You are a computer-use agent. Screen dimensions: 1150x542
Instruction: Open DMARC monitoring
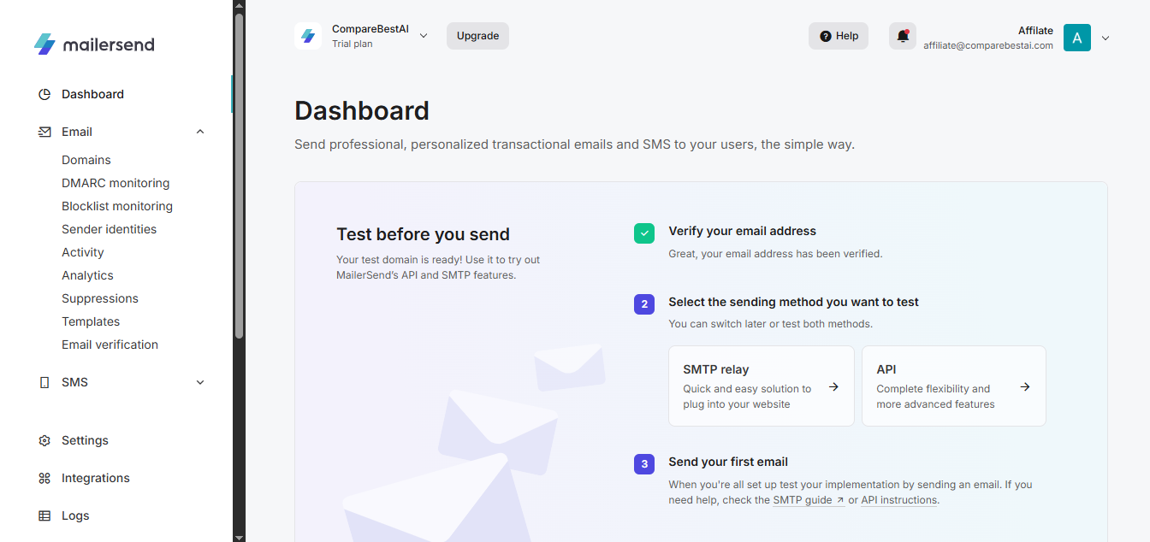116,183
